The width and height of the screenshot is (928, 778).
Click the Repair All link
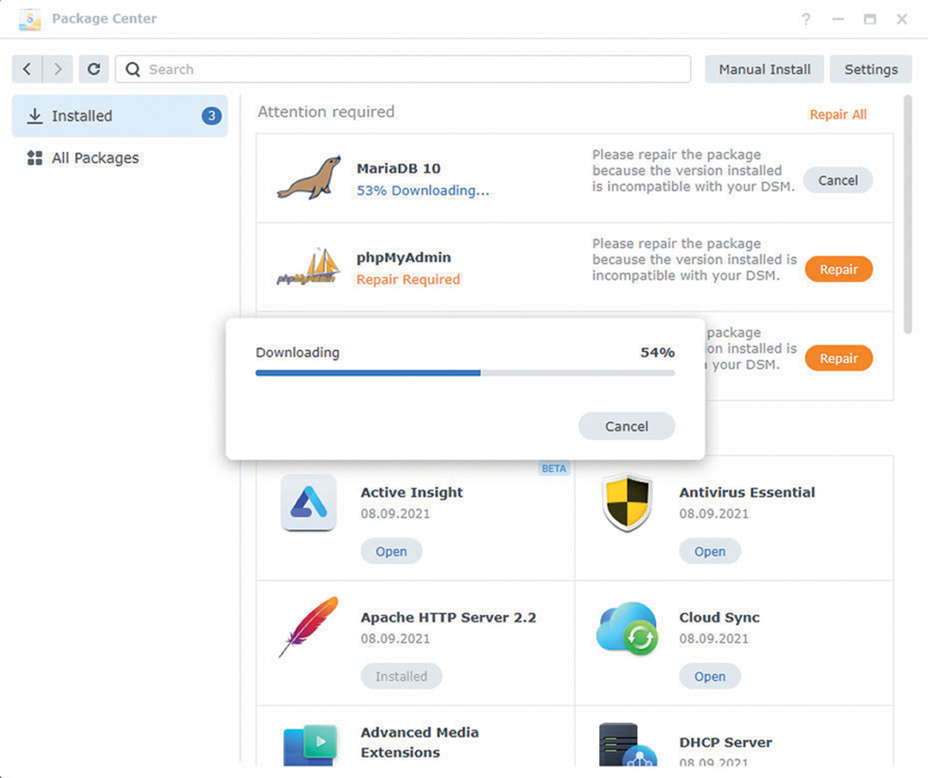(838, 114)
